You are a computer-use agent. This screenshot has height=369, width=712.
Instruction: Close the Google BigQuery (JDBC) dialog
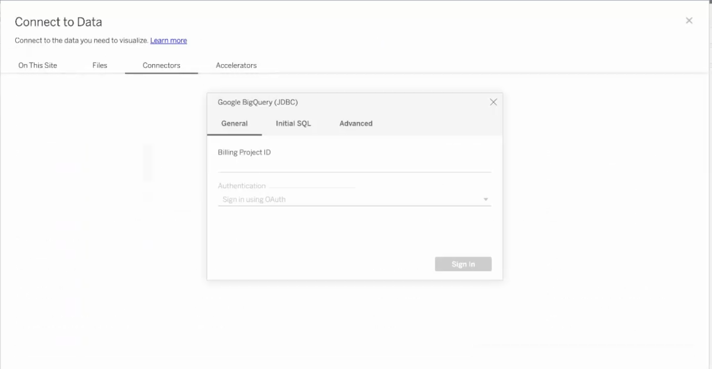[493, 102]
